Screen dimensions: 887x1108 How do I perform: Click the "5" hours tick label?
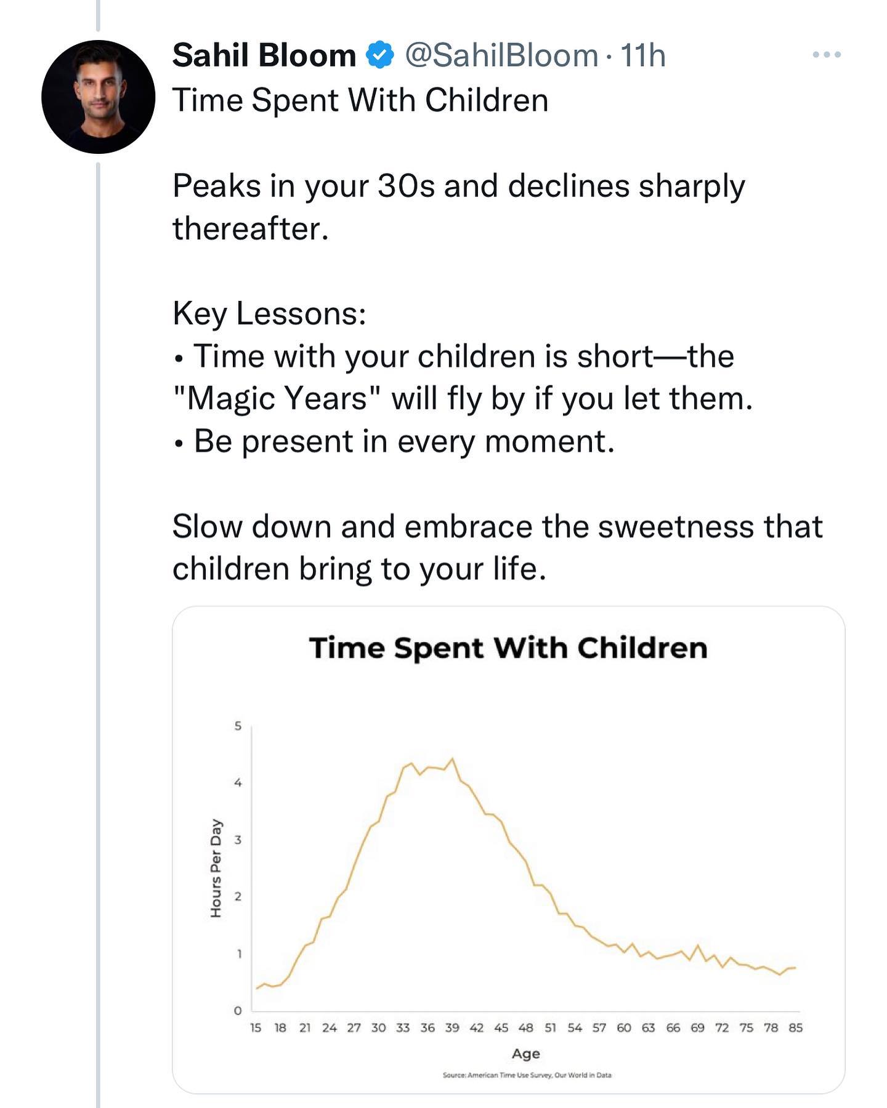pos(238,726)
